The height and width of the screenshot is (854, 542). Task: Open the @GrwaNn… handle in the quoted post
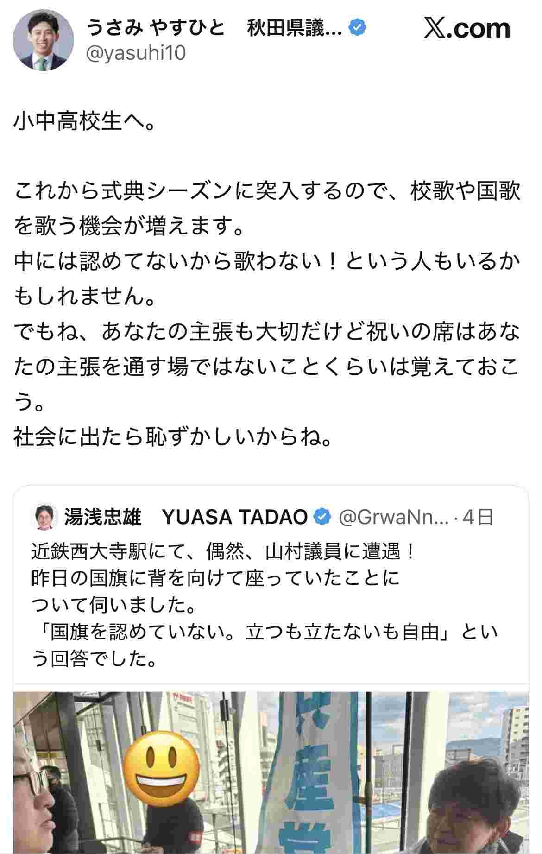pyautogui.click(x=394, y=517)
